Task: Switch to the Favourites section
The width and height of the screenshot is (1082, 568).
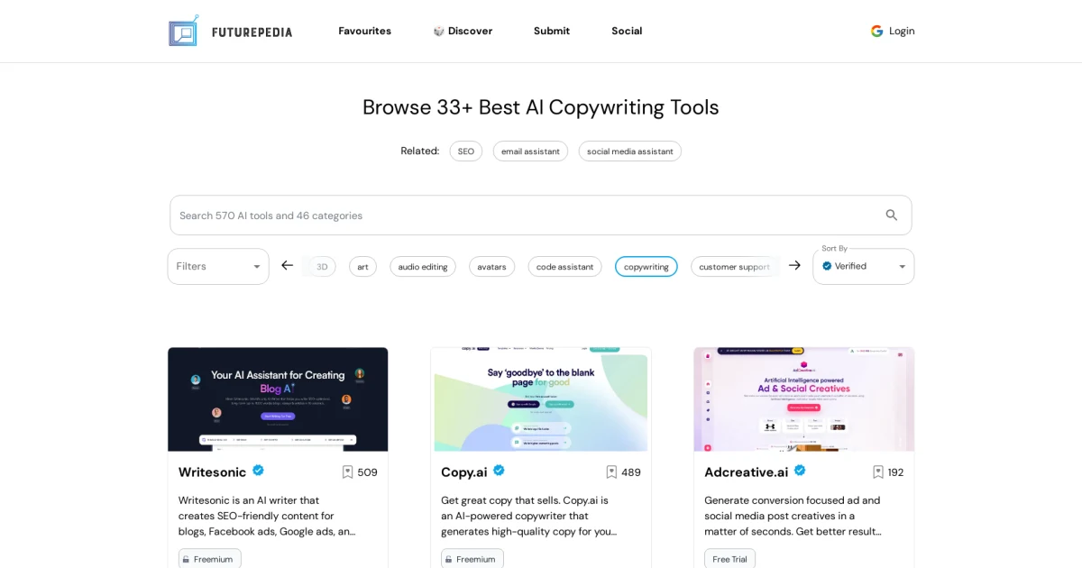Action: 364,31
